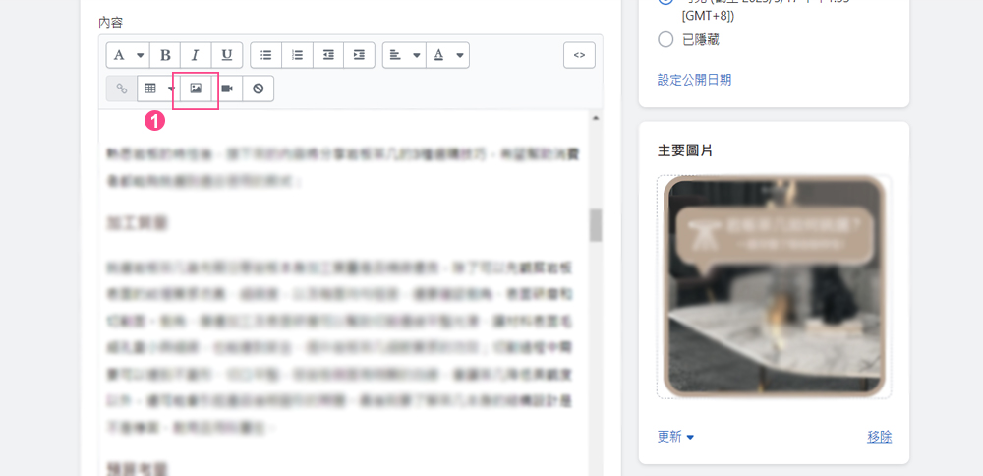Click the editor vertical scrollbar thumb
This screenshot has height=476, width=983.
pos(595,225)
